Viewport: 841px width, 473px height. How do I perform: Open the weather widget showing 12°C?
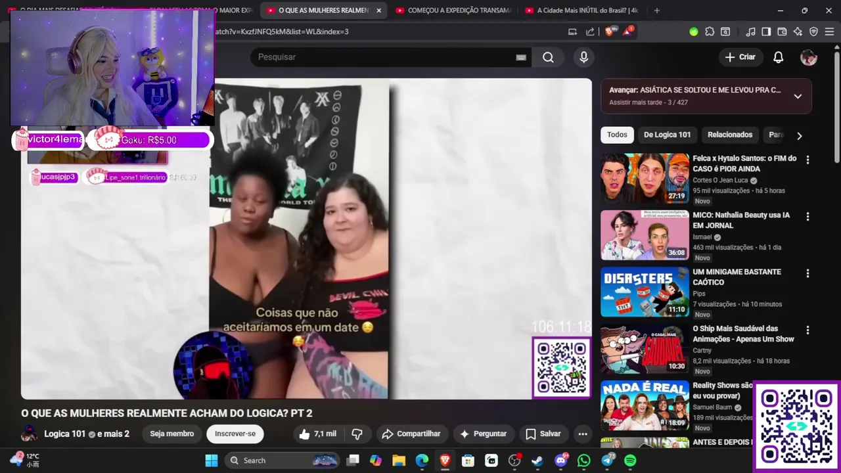25,460
